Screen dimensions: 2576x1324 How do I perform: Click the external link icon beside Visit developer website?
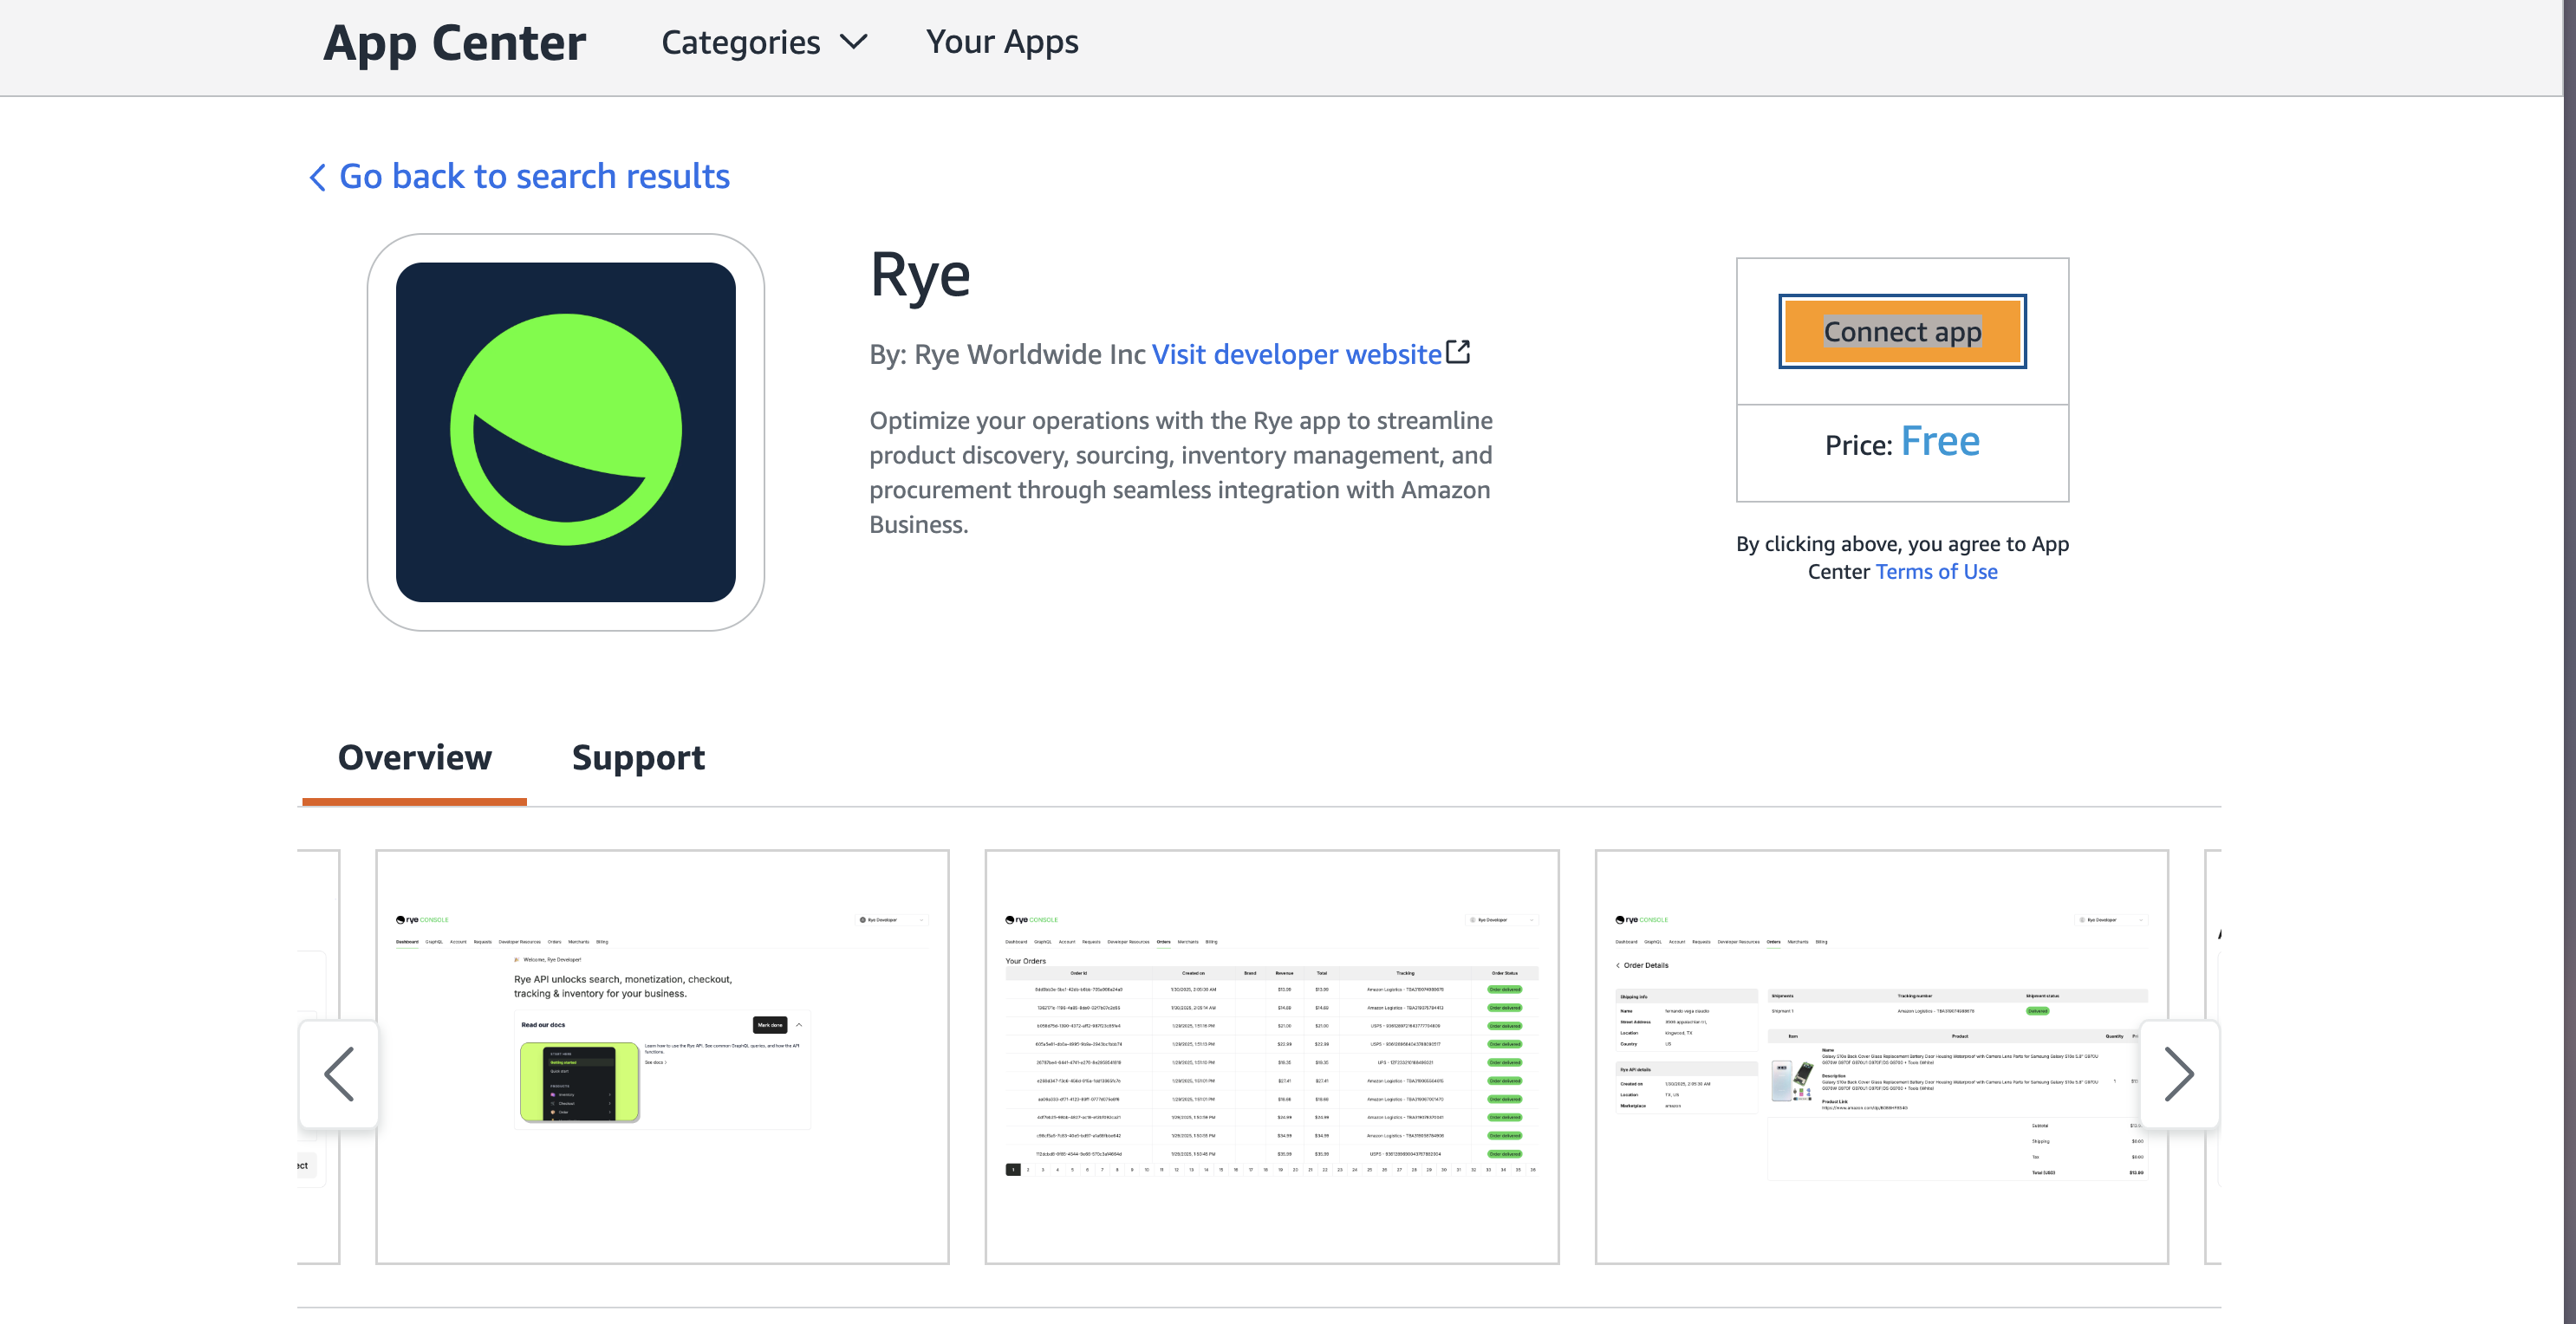pyautogui.click(x=1459, y=352)
